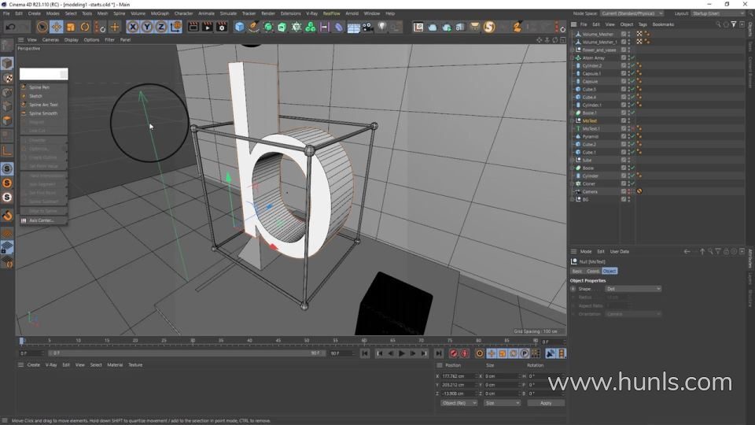Screen dimensions: 755x425
Task: Open the Shape dropdown showing Dot
Action: click(x=633, y=289)
